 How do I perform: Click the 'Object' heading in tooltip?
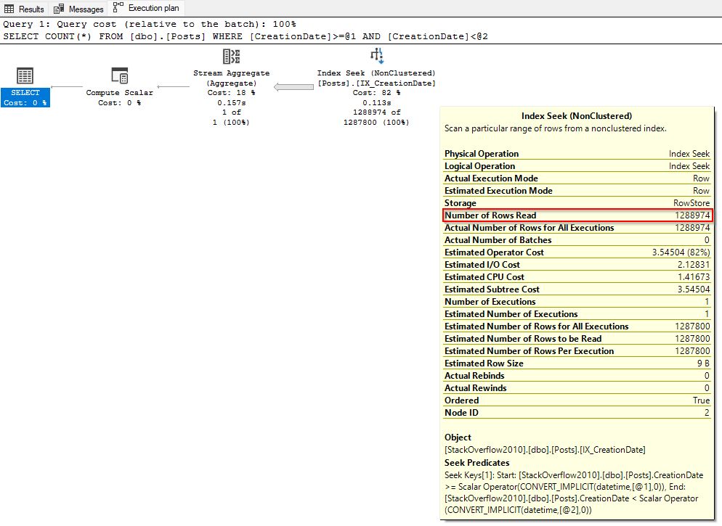click(458, 437)
